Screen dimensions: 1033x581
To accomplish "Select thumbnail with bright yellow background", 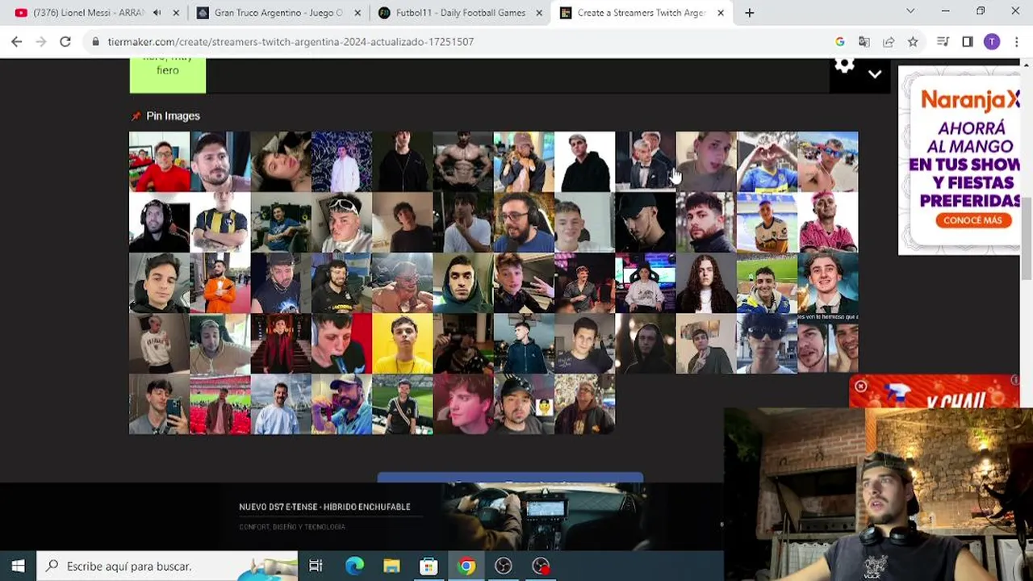I will click(402, 344).
